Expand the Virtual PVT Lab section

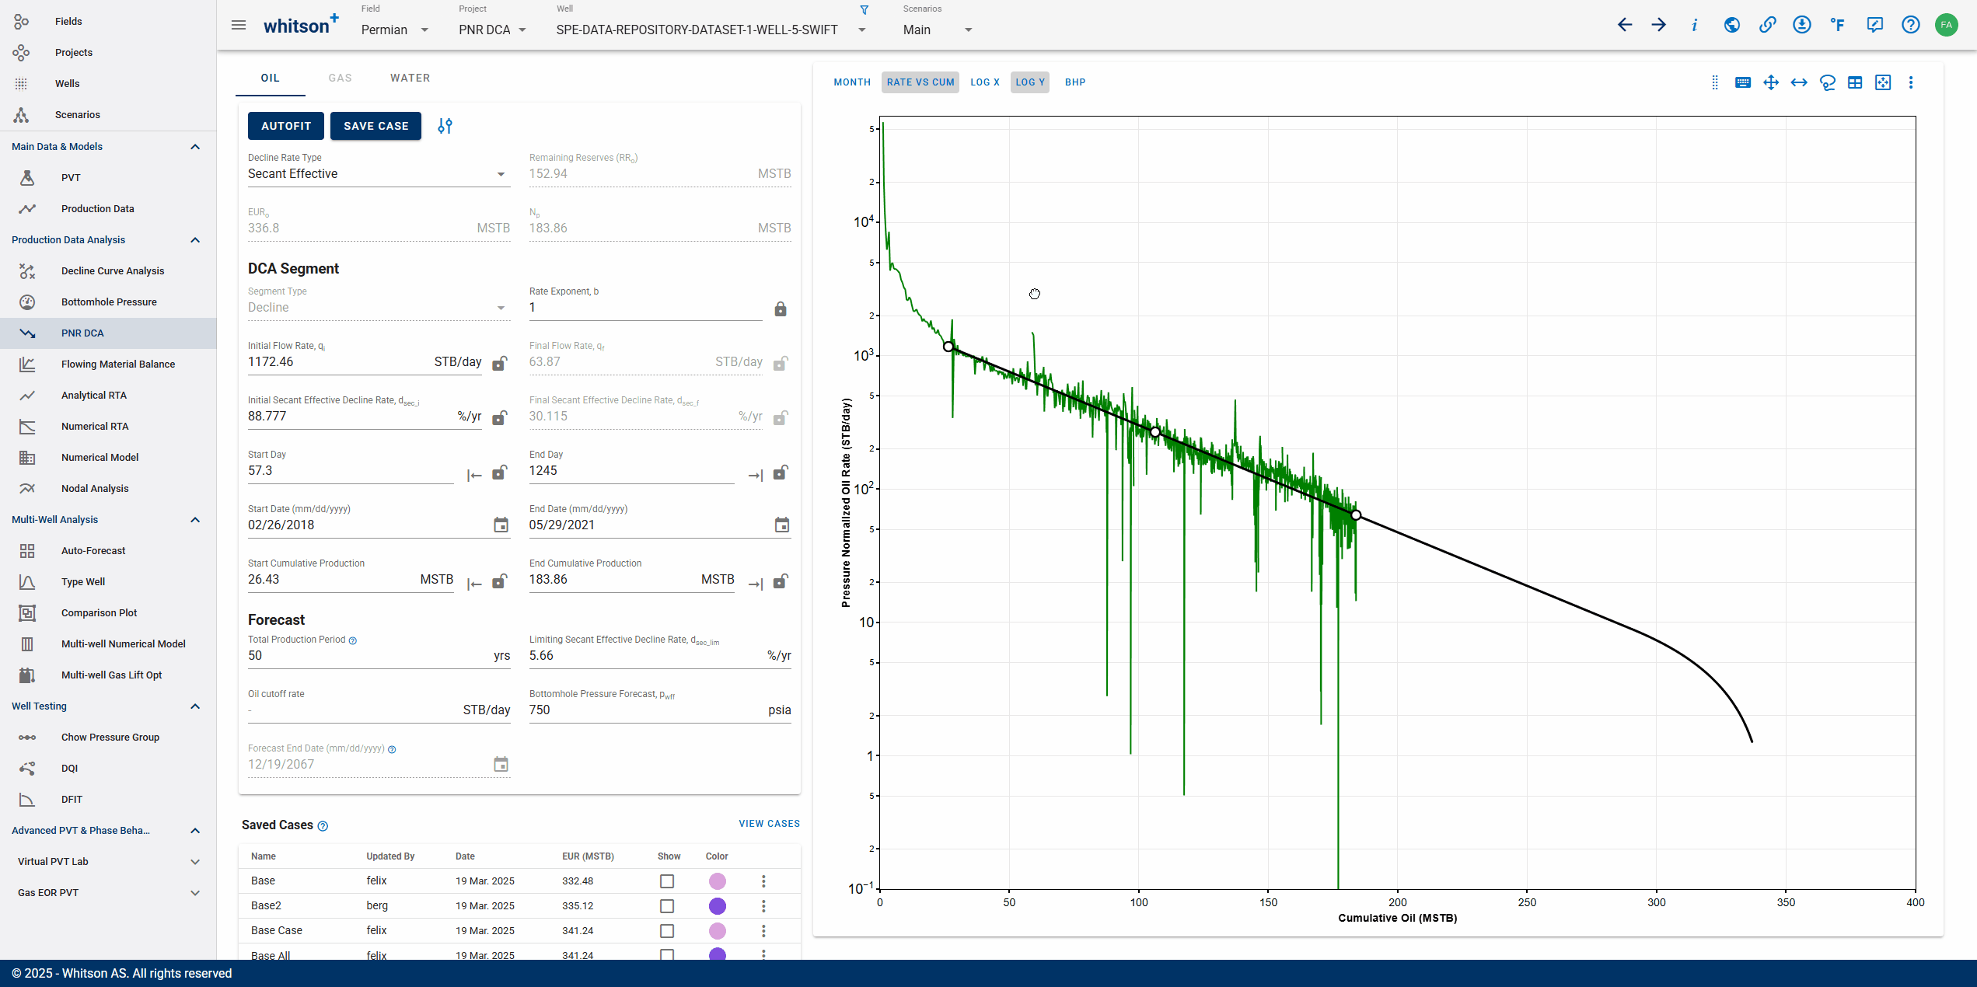pyautogui.click(x=195, y=862)
